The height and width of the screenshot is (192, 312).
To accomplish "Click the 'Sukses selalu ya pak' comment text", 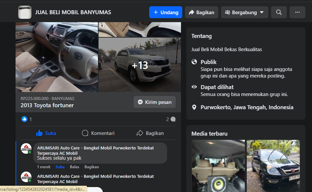I will (59, 158).
